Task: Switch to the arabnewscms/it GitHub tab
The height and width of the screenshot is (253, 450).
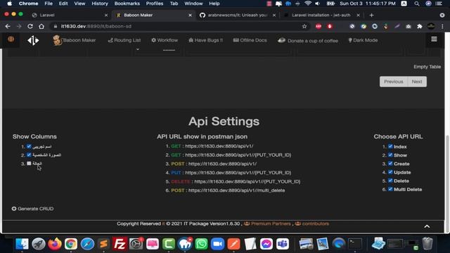Action: pos(238,15)
